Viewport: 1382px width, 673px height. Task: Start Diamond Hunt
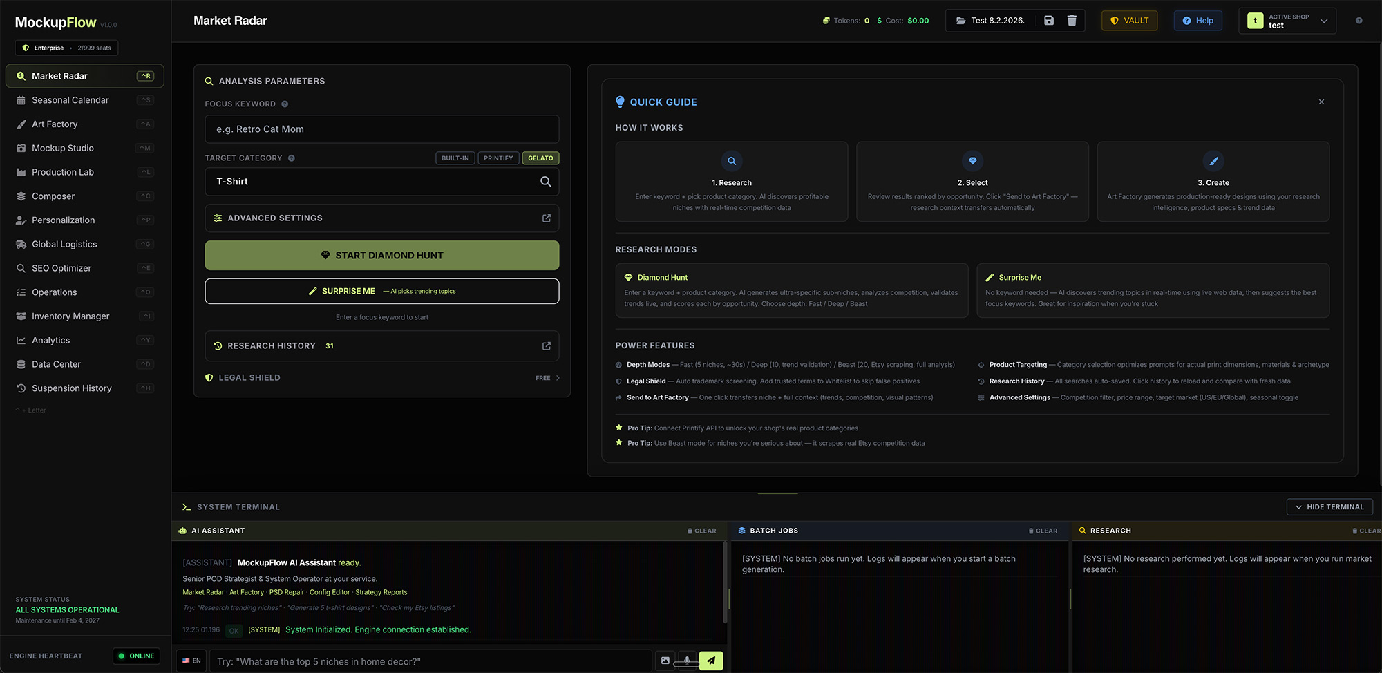coord(381,255)
